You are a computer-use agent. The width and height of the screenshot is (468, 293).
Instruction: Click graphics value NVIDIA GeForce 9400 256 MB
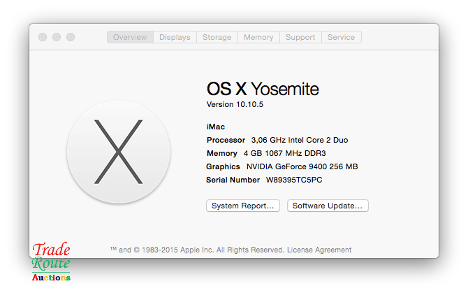(302, 166)
